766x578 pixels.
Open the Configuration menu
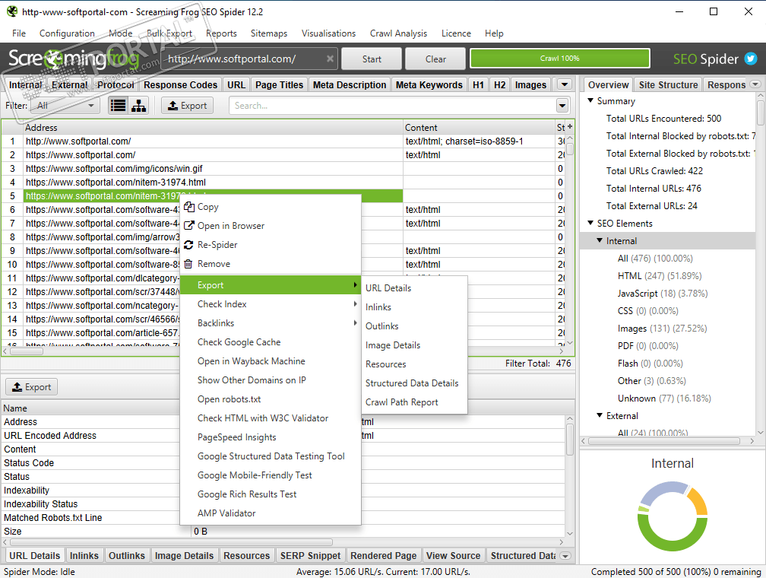point(67,33)
